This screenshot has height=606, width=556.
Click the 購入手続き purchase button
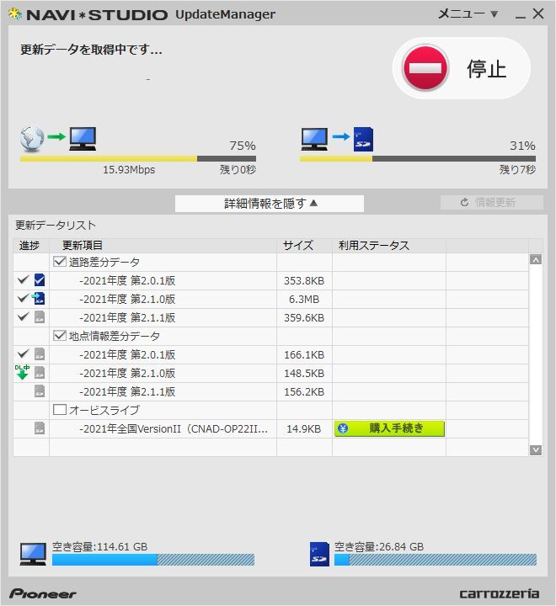click(390, 428)
